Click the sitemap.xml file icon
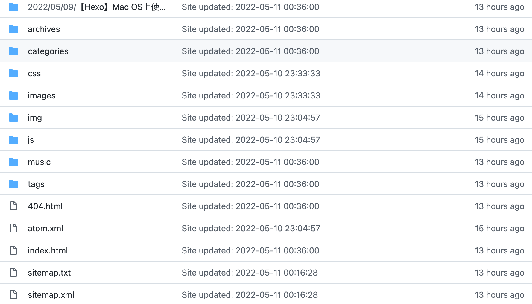Viewport: 532px width, 304px height. [x=13, y=295]
